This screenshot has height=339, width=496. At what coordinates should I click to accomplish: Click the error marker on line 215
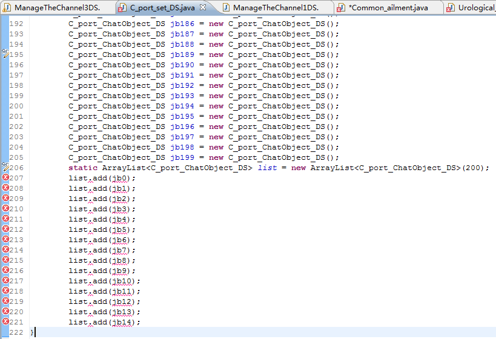point(5,260)
